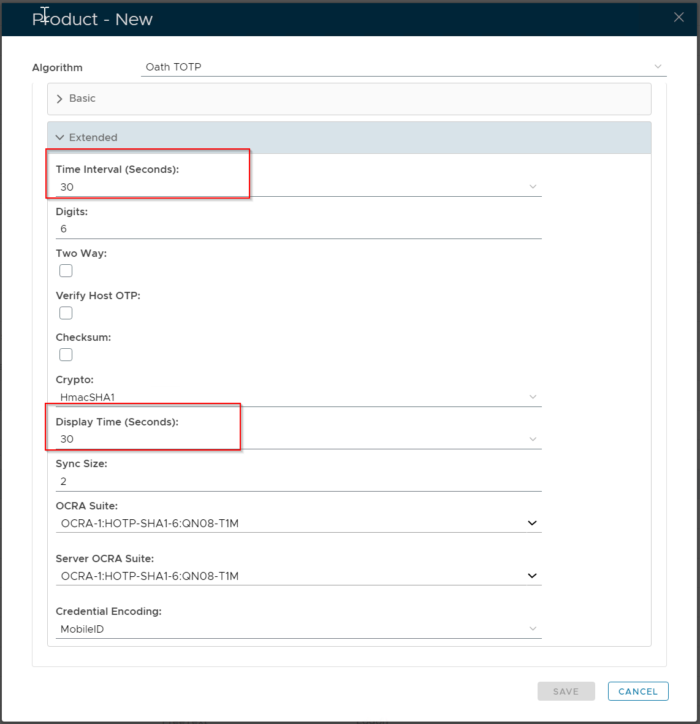Click the MobileID encoding value
The height and width of the screenshot is (724, 700).
82,630
